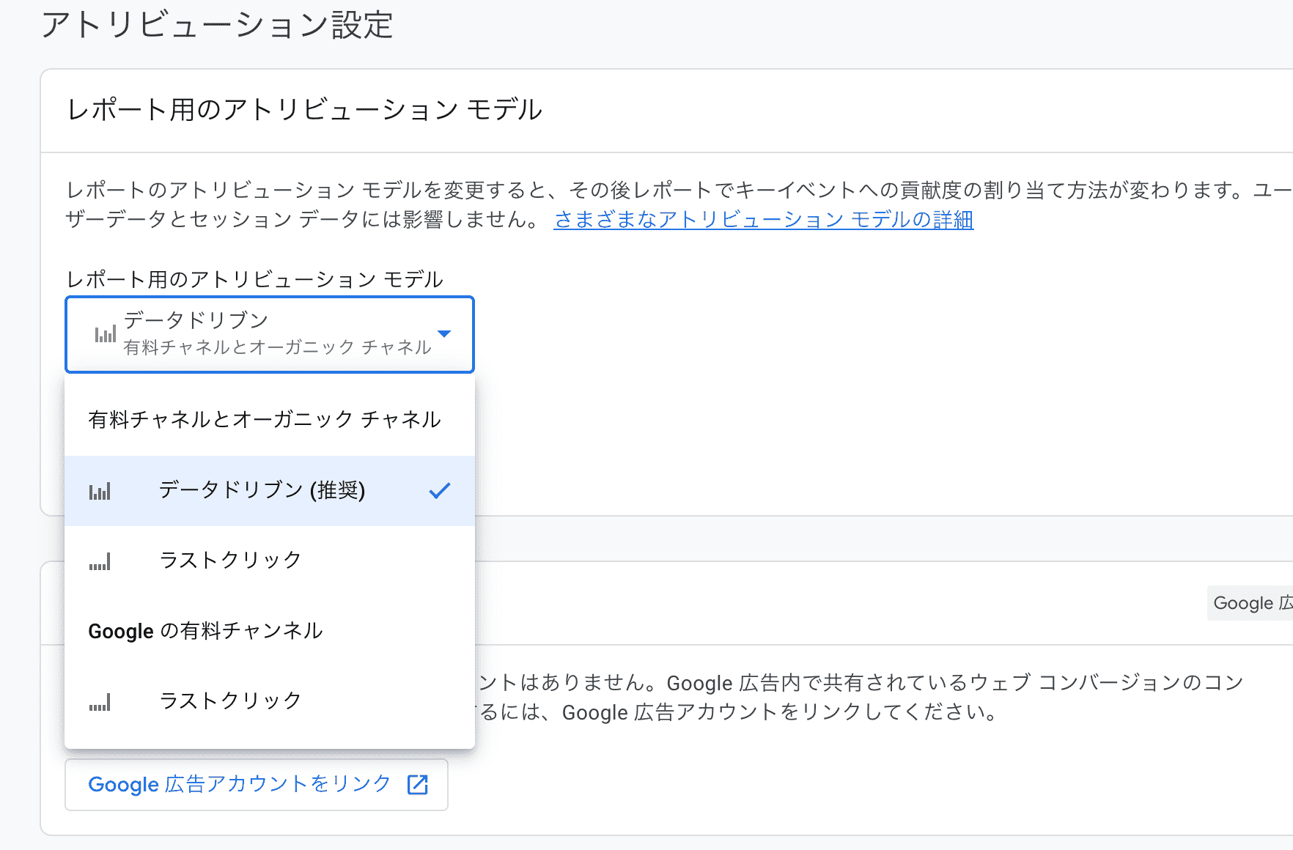
Task: Choose ラストクリック under Google の有料チャンネル
Action: point(230,701)
